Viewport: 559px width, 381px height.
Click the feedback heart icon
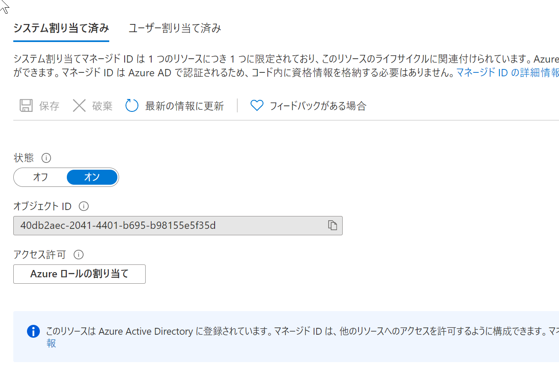tap(257, 105)
